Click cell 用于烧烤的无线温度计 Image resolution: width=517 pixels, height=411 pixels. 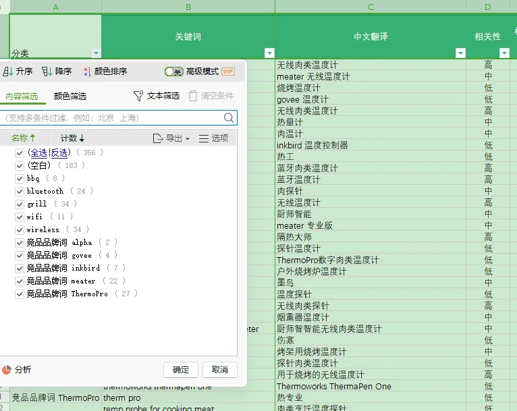coord(371,375)
